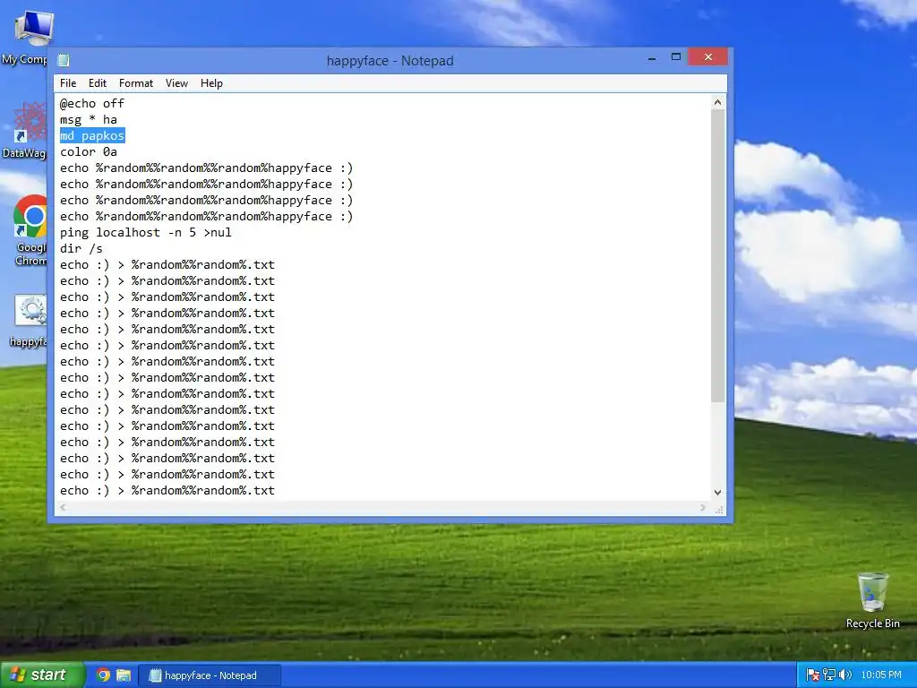Click the 'dir /s' line
This screenshot has width=917, height=688.
point(81,249)
